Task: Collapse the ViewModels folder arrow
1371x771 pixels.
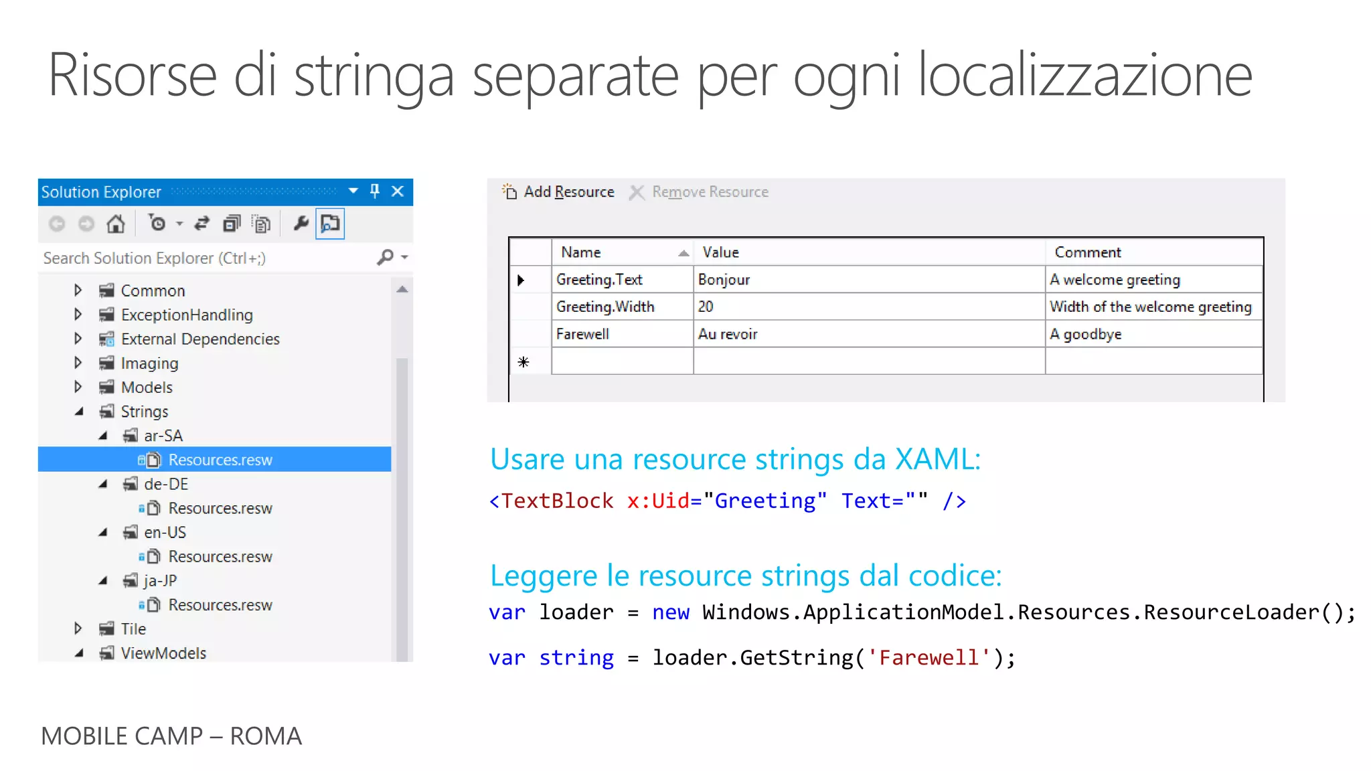Action: click(79, 653)
